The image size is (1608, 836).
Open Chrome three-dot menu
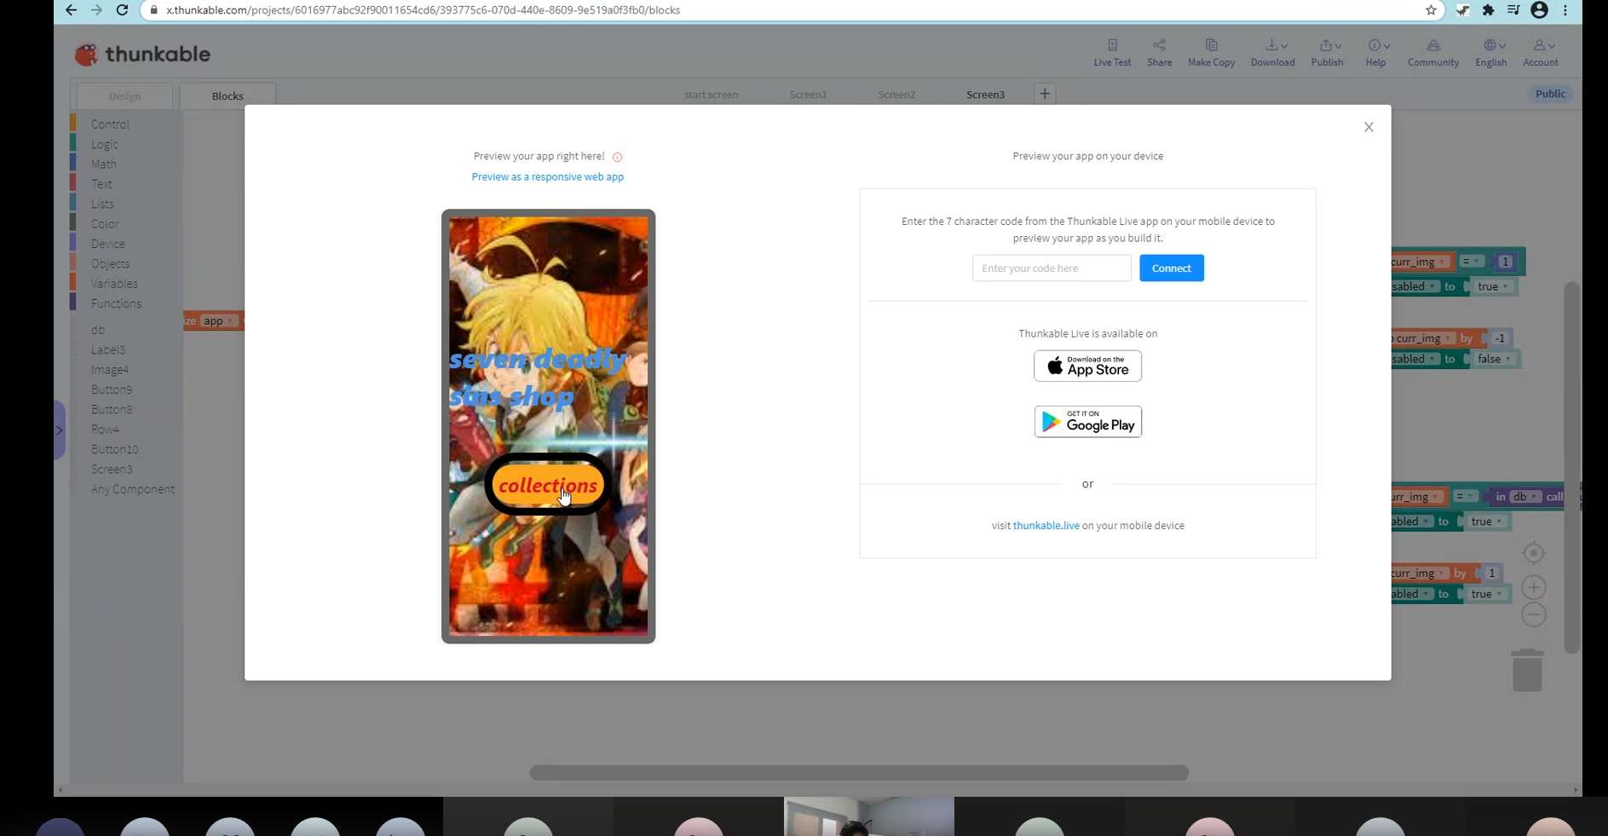click(1565, 10)
